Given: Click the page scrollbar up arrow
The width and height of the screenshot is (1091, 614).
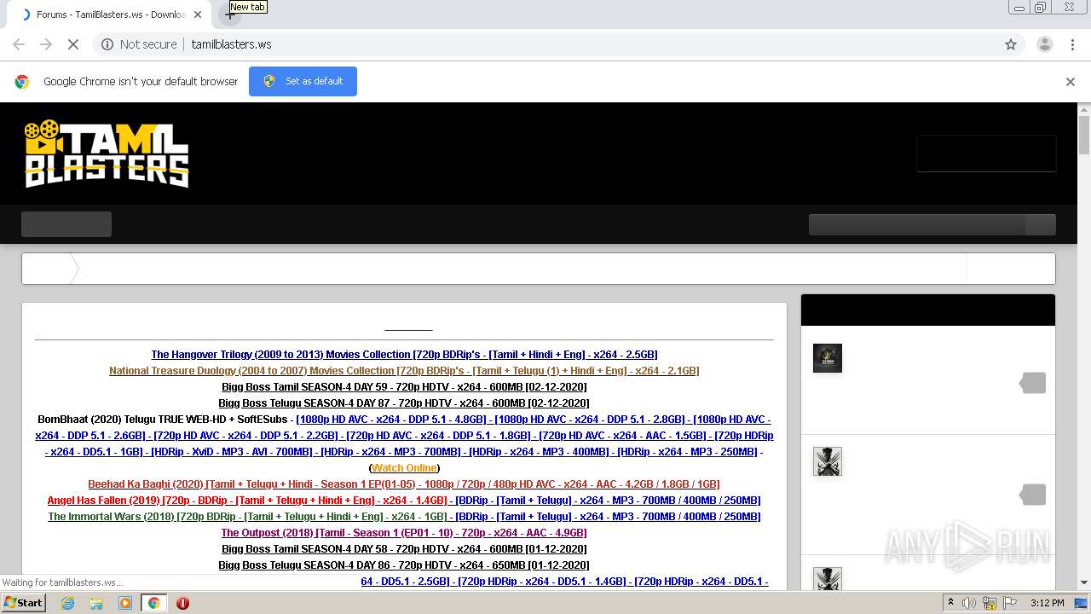Looking at the screenshot, I should (1084, 109).
